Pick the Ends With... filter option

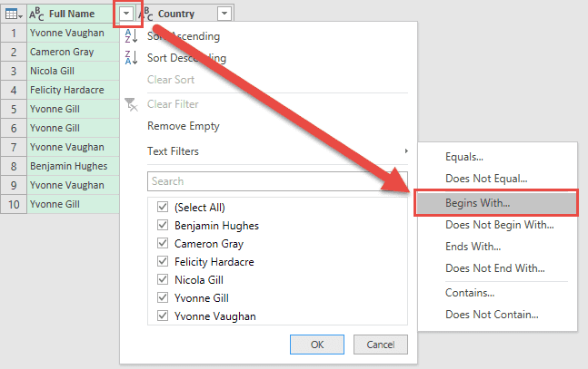[473, 247]
